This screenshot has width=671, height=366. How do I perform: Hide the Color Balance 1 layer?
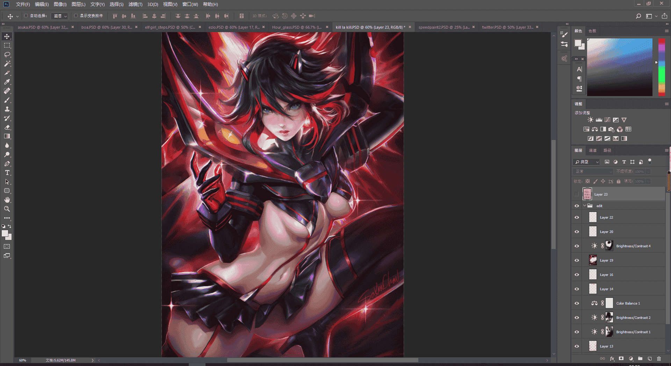click(x=577, y=303)
